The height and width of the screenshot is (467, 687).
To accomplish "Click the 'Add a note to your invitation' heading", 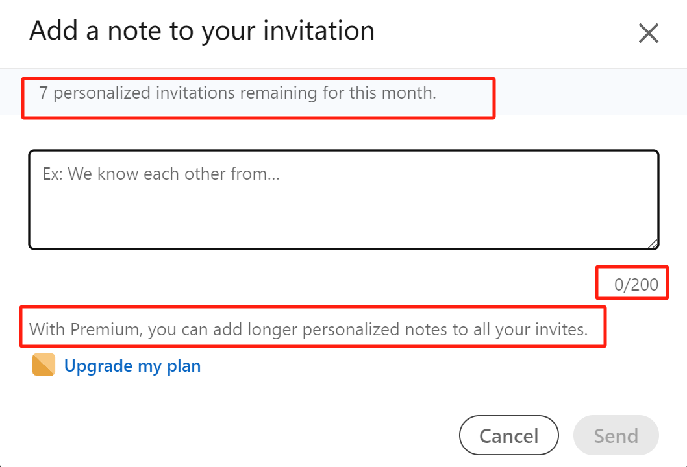I will 202,31.
